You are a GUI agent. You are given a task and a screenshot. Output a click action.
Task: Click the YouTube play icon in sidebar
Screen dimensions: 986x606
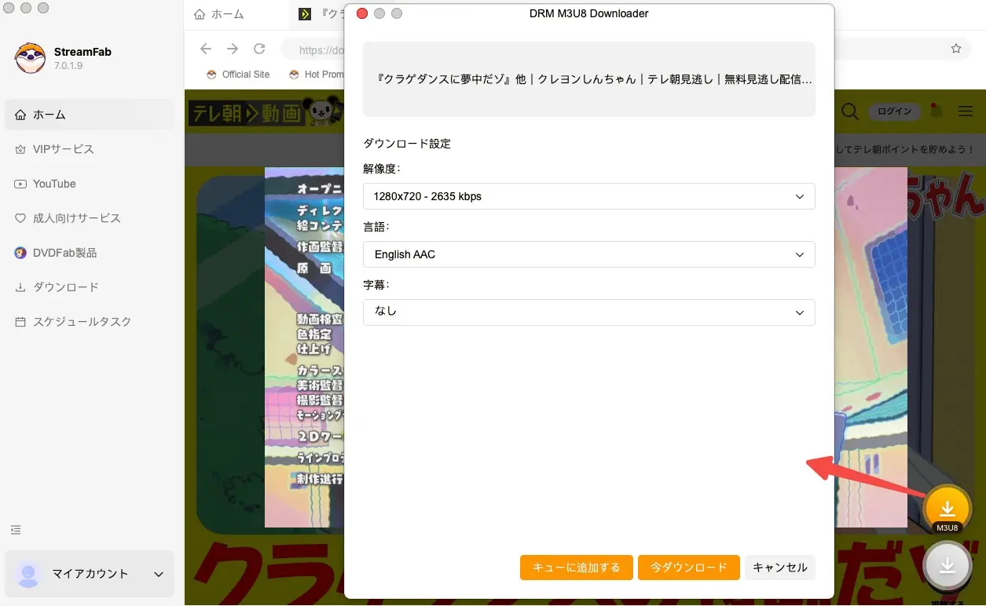click(20, 184)
